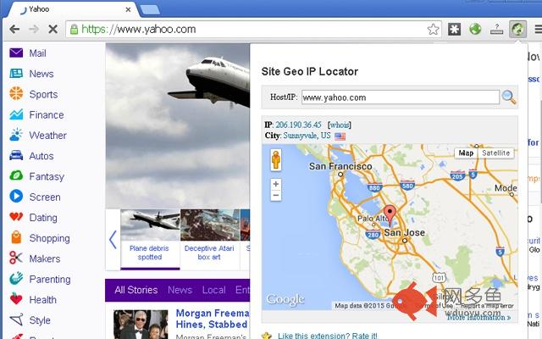542x339 pixels.
Task: Select the Map view toggle button
Action: [x=466, y=153]
